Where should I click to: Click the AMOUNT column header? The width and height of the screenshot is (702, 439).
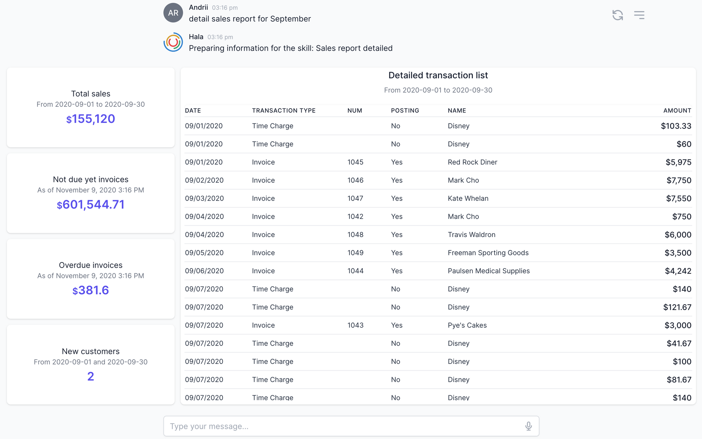pyautogui.click(x=677, y=110)
